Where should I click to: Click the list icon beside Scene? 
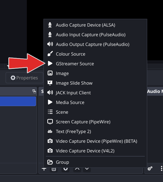coord(50,112)
